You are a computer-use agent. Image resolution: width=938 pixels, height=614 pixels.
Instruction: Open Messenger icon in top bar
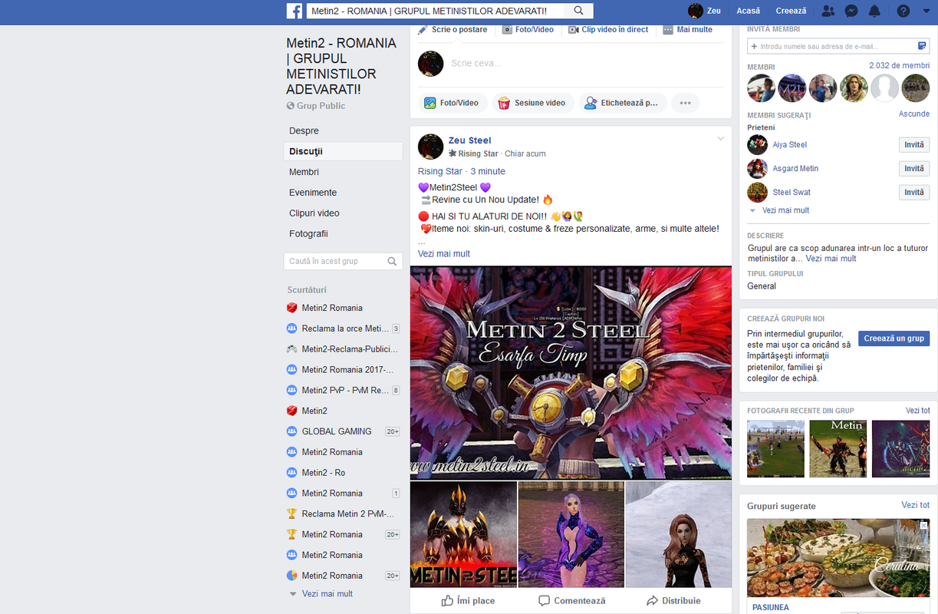[x=851, y=11]
